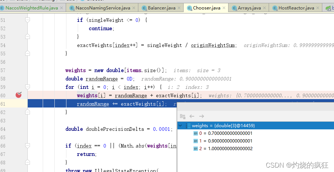The height and width of the screenshot is (172, 334).
Task: Collapse the for loop at line 59
Action: [27, 87]
